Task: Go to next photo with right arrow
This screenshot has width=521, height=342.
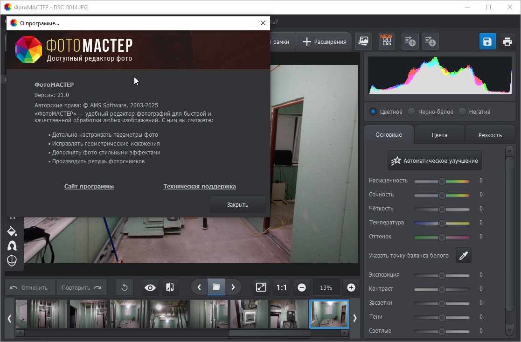Action: click(x=233, y=287)
